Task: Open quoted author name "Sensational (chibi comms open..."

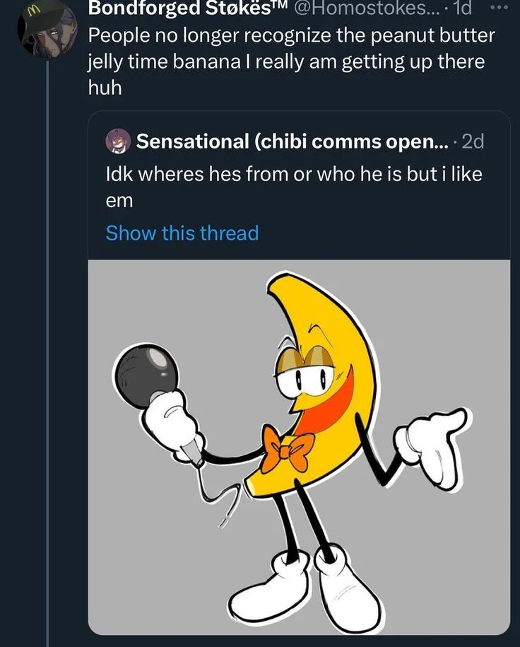Action: [291, 141]
